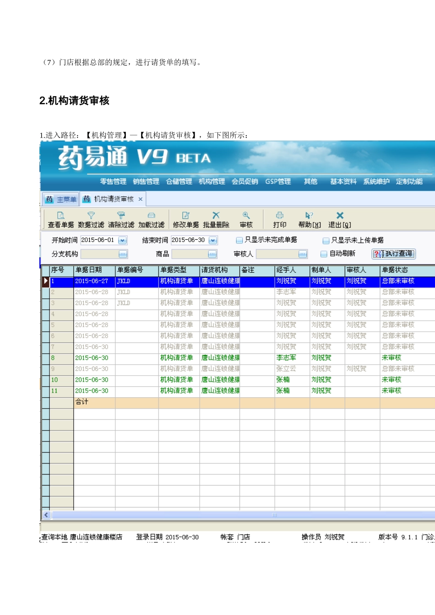Click the 批量删除 delete icon

point(216,215)
